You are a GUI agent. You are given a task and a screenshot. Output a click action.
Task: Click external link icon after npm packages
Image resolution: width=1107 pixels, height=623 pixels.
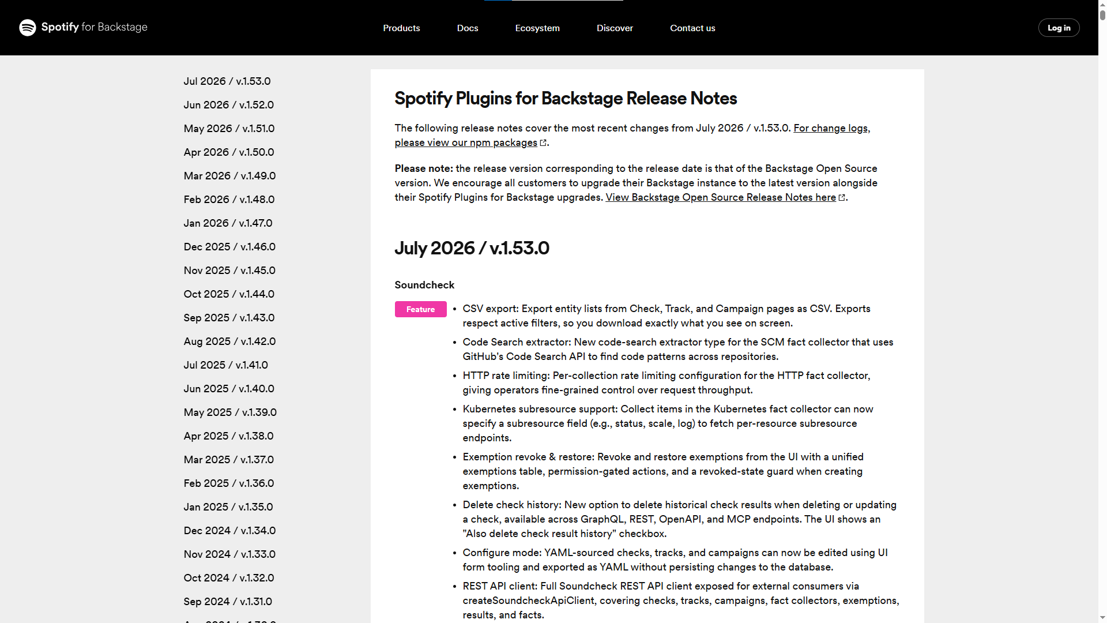click(x=543, y=142)
